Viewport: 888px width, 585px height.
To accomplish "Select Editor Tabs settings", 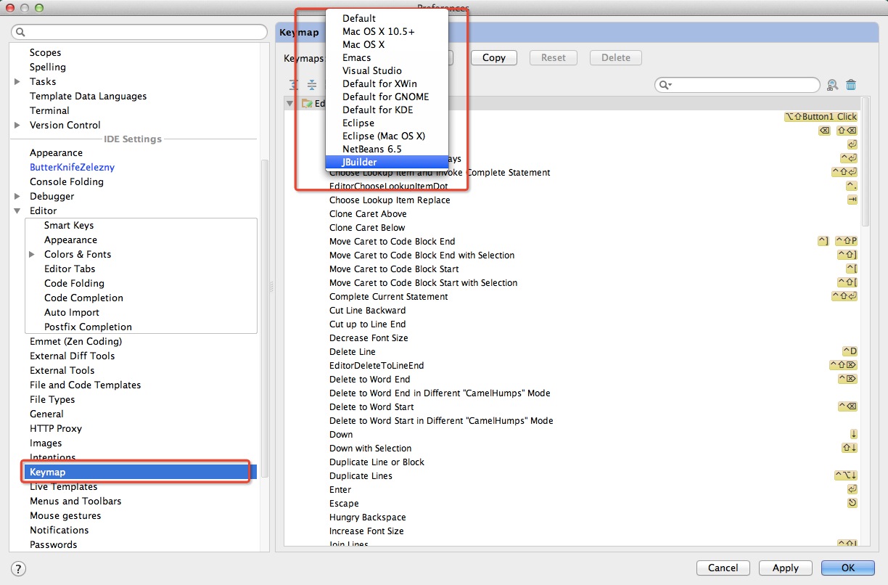I will (70, 269).
